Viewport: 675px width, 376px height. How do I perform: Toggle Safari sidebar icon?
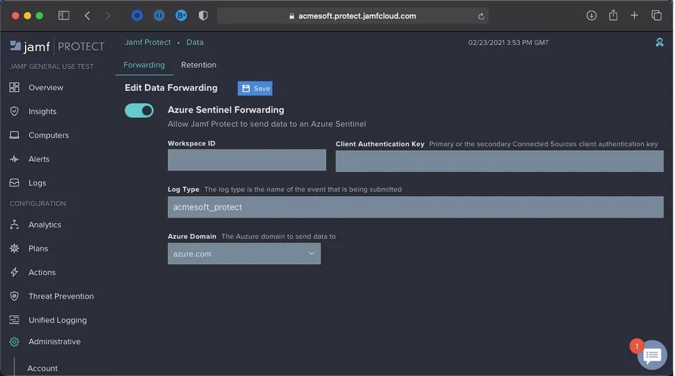pos(63,15)
